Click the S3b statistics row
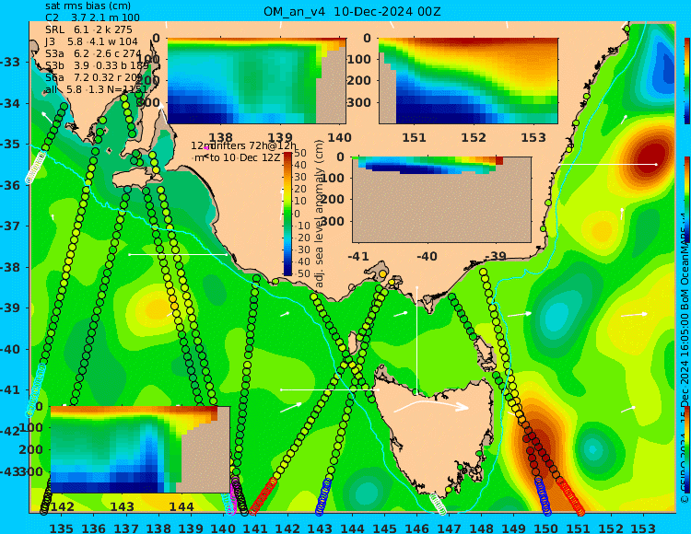Screen dimensions: 691x534 click(97, 65)
